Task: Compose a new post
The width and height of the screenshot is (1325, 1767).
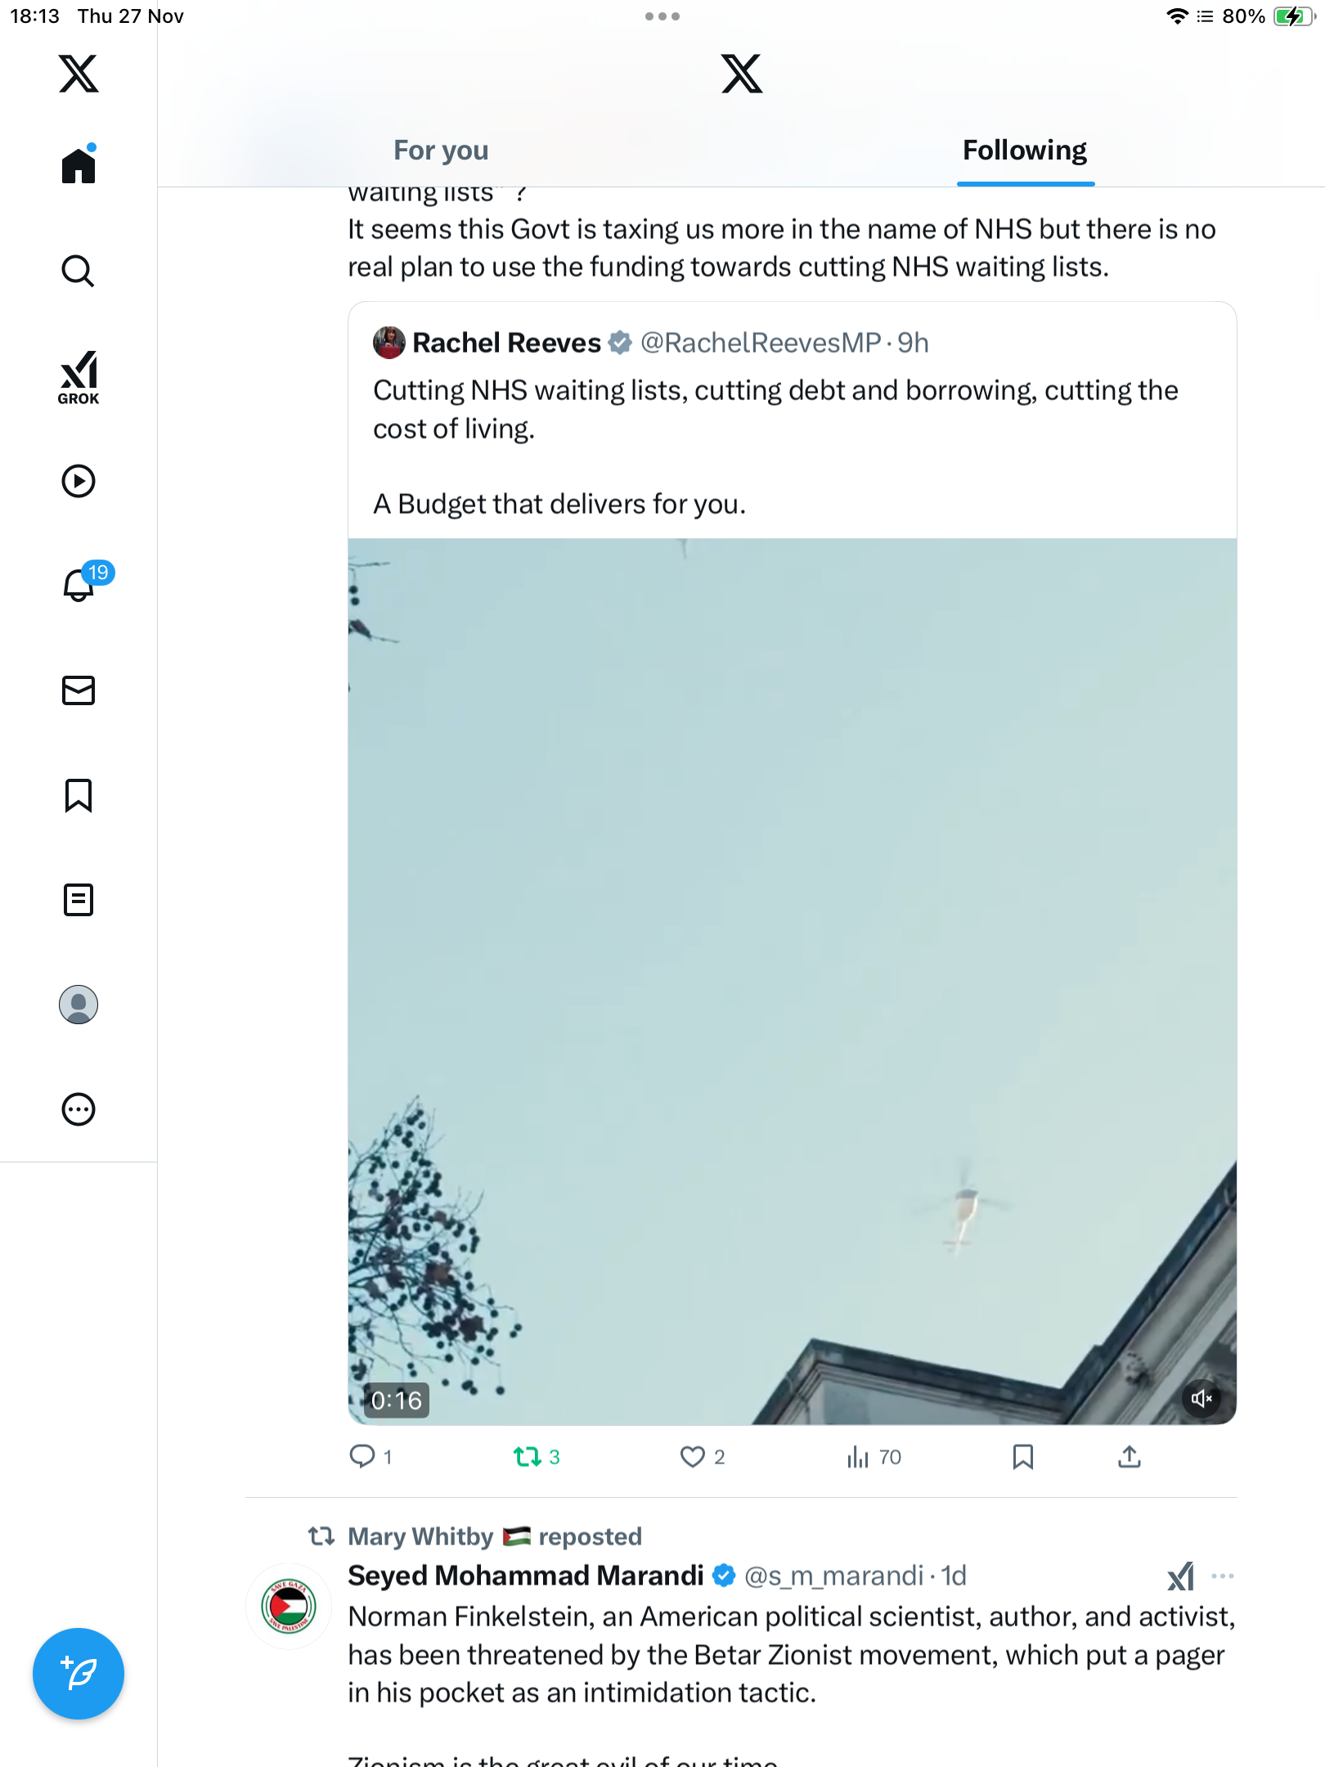Action: [79, 1674]
